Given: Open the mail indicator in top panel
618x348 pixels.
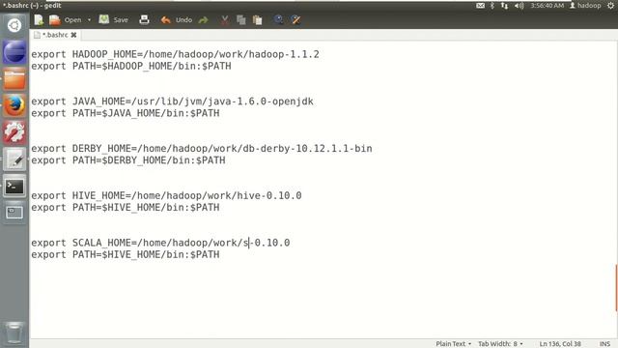Looking at the screenshot, I should tap(480, 6).
